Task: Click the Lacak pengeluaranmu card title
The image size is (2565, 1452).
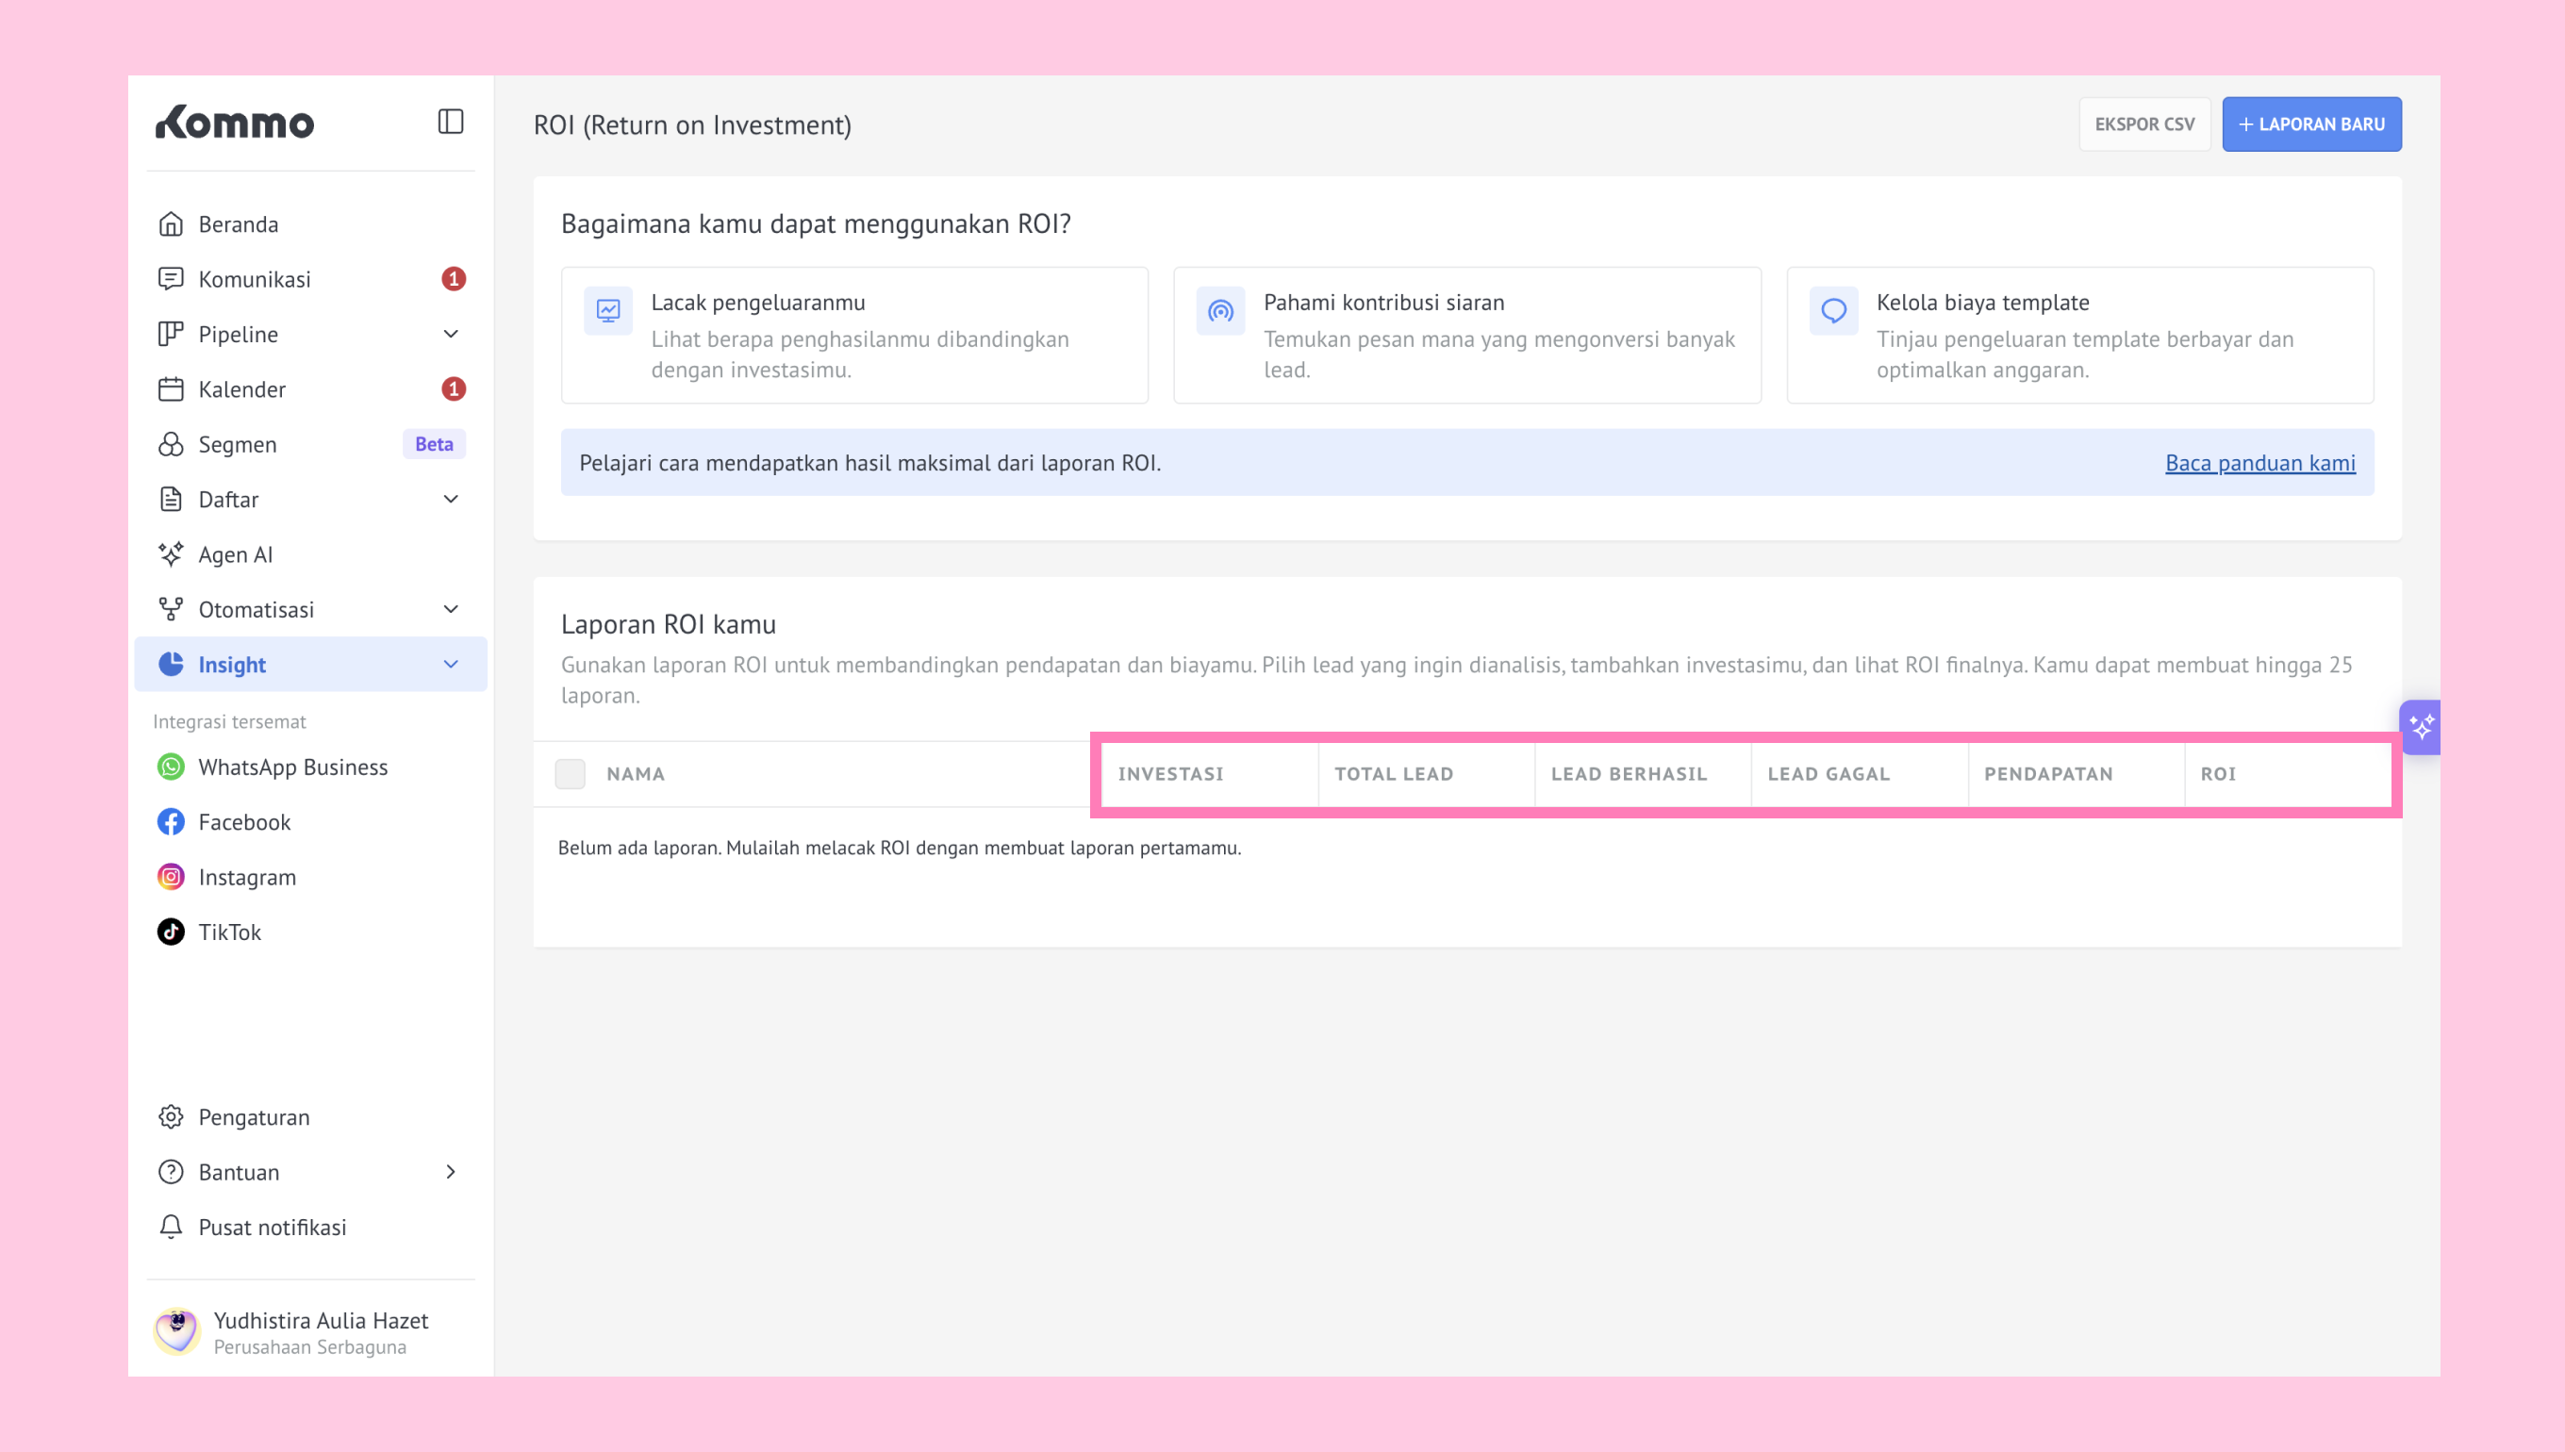Action: click(x=758, y=302)
